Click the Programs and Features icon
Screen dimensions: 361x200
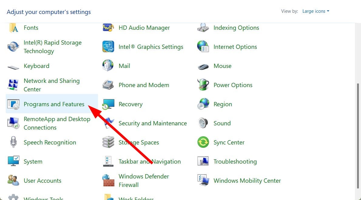13,104
